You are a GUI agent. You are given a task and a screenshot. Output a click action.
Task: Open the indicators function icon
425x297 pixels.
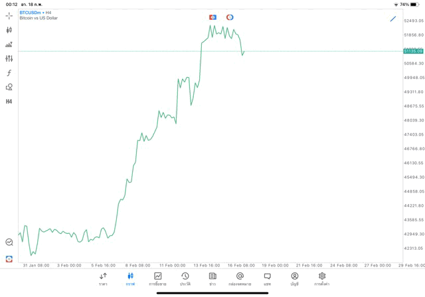[9, 73]
